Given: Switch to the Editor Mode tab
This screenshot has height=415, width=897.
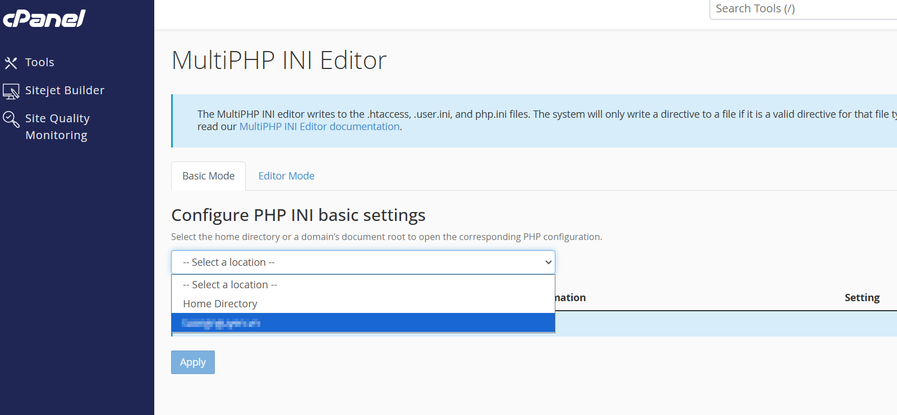Looking at the screenshot, I should coord(286,176).
